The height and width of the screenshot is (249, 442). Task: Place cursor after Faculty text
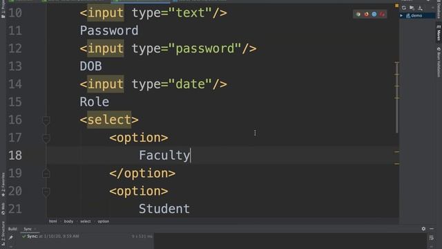(191, 155)
